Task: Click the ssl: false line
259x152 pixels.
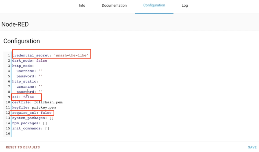Action: 23,97
